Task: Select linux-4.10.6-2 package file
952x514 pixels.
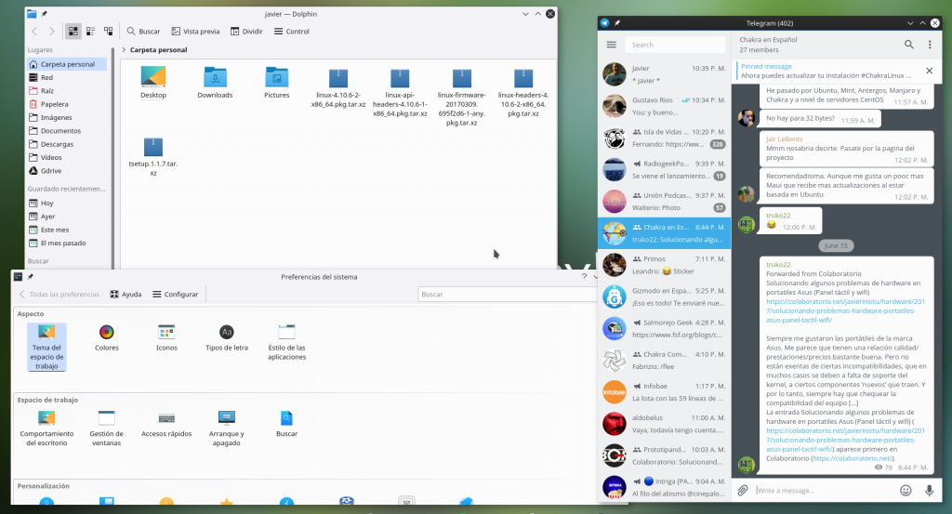Action: tap(338, 88)
